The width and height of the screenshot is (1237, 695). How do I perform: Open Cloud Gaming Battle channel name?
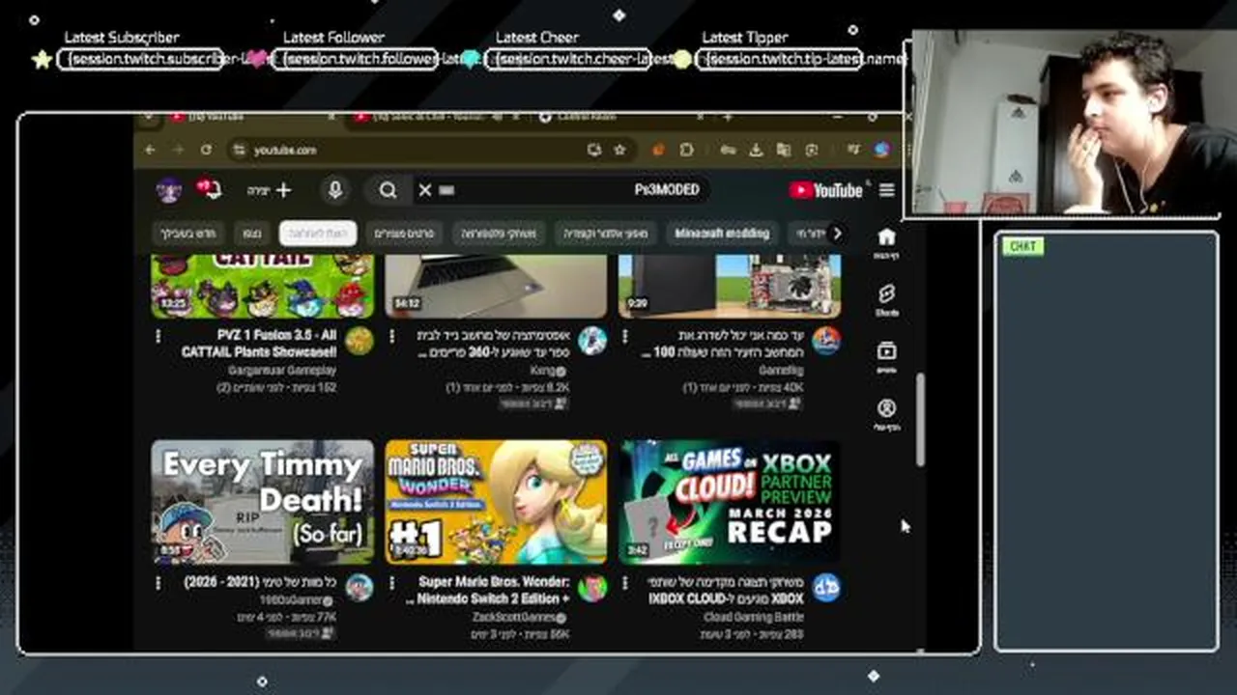(754, 617)
